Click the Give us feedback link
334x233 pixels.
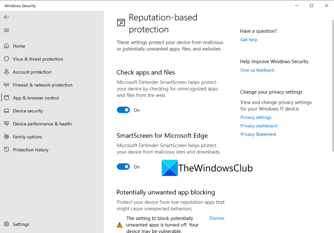coord(257,70)
